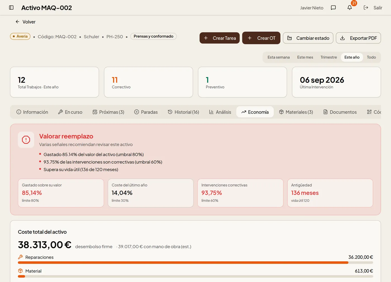Toggle the sidebar panel icon
The height and width of the screenshot is (282, 391).
tap(11, 8)
